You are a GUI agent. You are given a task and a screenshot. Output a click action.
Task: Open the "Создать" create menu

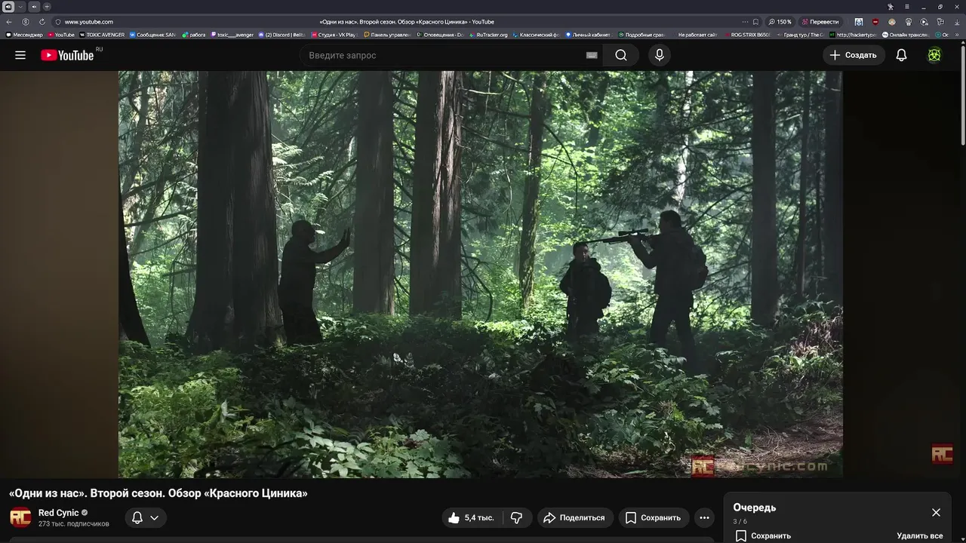[x=854, y=55]
